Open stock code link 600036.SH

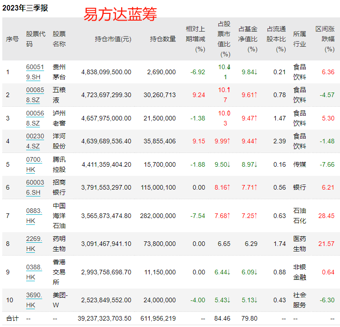tap(35, 187)
